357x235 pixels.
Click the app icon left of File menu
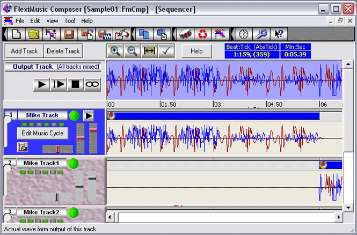point(9,21)
